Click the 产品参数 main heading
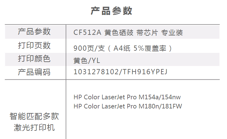The image size is (227, 139). 111,11
